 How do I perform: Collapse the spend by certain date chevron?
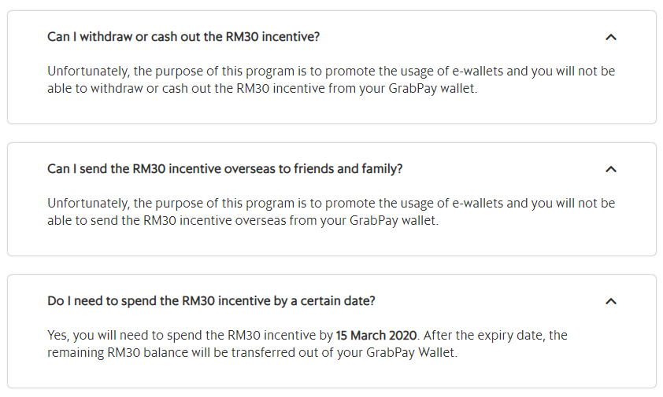[611, 301]
